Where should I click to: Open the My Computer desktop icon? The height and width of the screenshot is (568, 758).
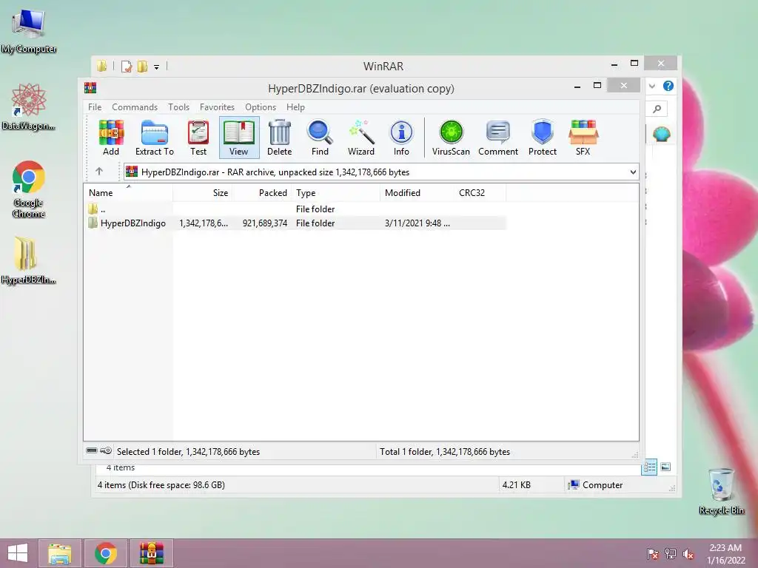(x=29, y=31)
